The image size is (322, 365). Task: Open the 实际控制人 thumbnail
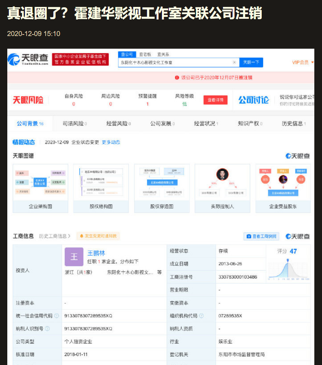pos(223,188)
